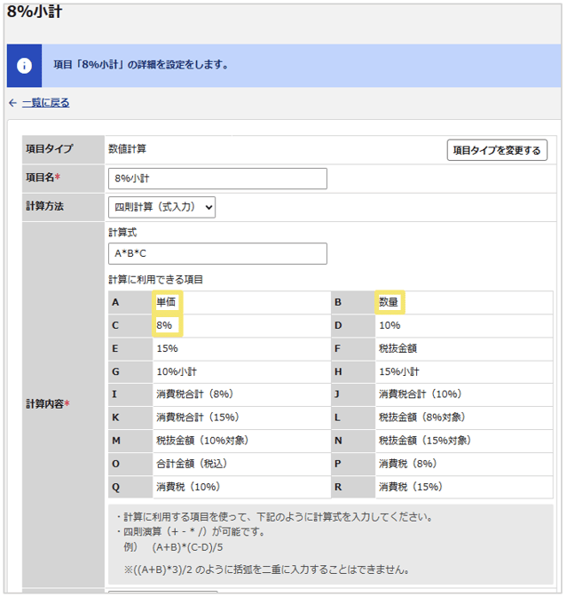Click the 計算内容 row label
The width and height of the screenshot is (567, 597).
point(48,404)
